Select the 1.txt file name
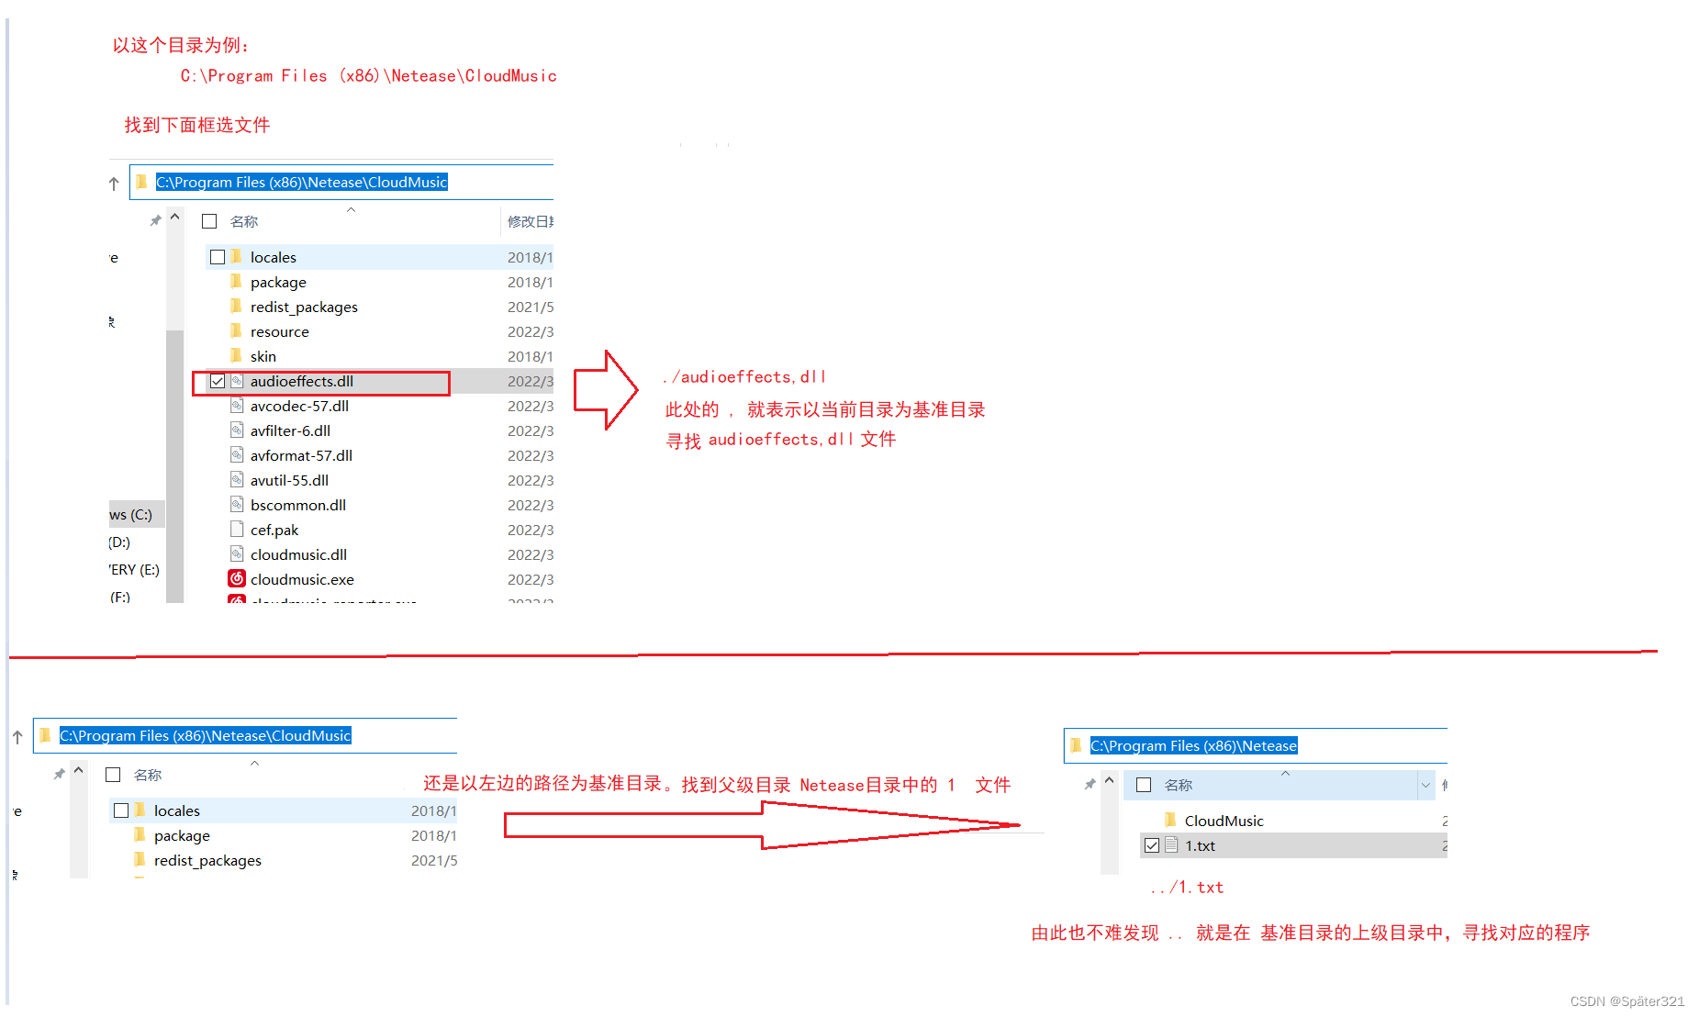This screenshot has width=1699, height=1017. click(1200, 845)
